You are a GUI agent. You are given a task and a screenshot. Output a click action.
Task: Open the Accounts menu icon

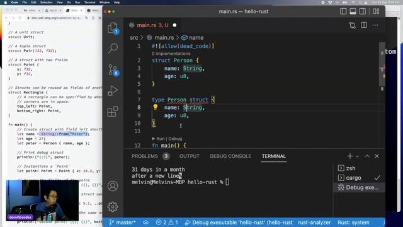tap(113, 186)
